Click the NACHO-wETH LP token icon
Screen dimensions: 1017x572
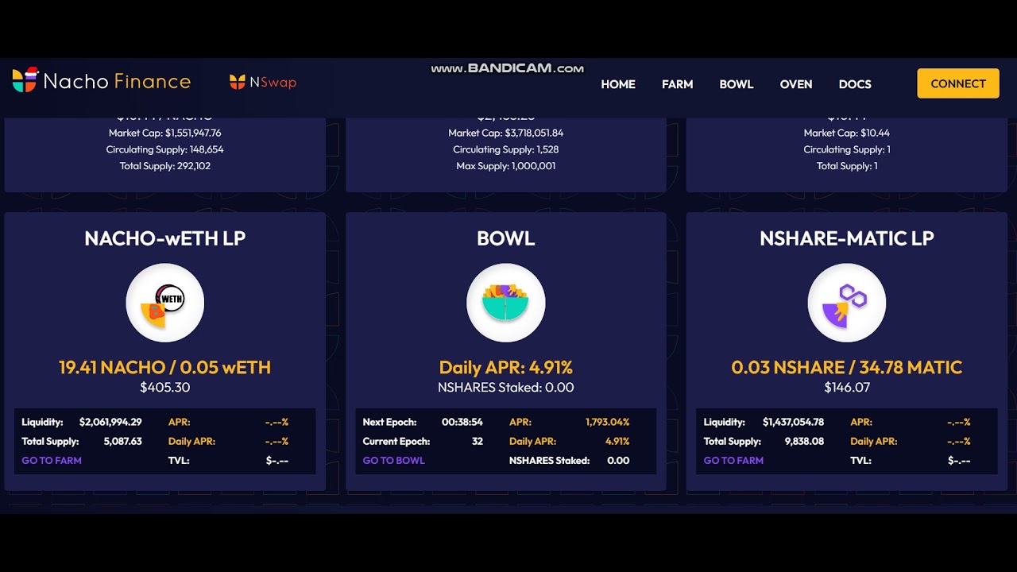coord(165,303)
